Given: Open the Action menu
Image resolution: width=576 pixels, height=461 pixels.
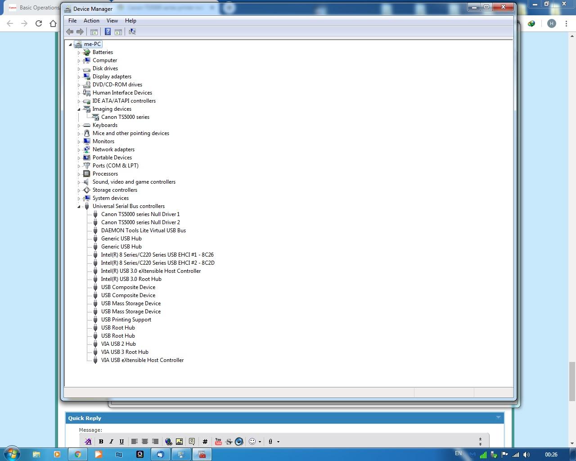Looking at the screenshot, I should click(x=91, y=21).
